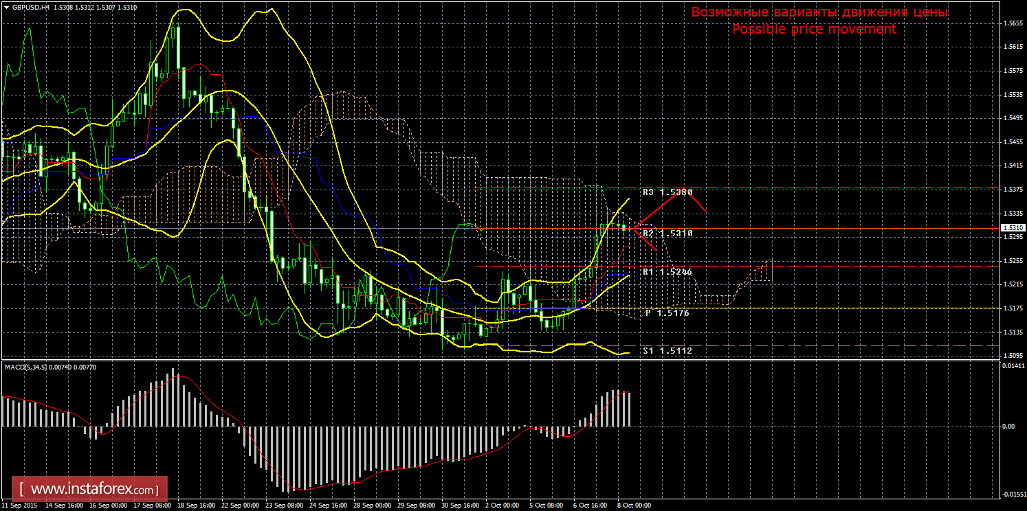Click the MACD(5,34,5) indicator label
The image size is (1027, 511).
25,367
